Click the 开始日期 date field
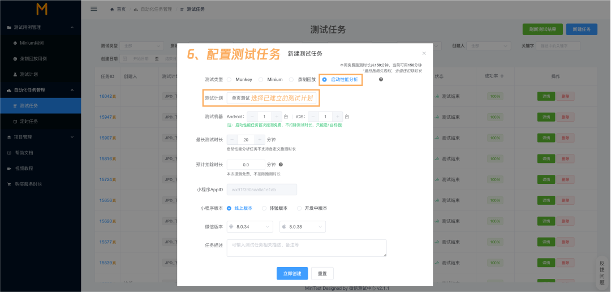The width and height of the screenshot is (611, 292). [141, 58]
